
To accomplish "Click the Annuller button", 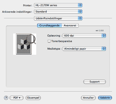I will click(x=88, y=98).
